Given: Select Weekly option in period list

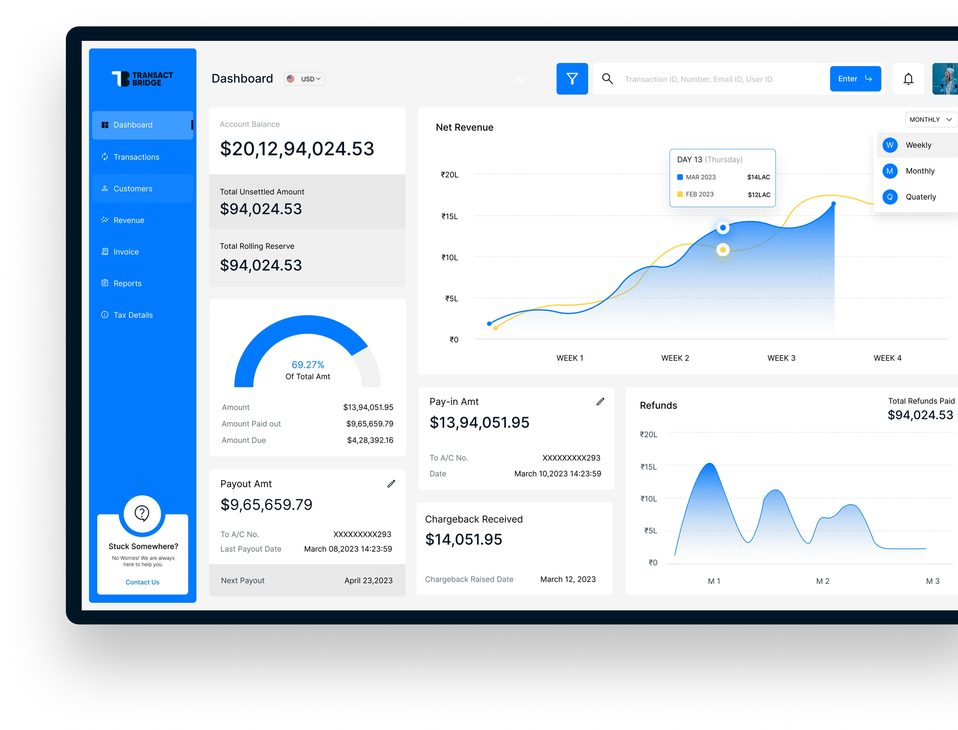Looking at the screenshot, I should (x=918, y=145).
